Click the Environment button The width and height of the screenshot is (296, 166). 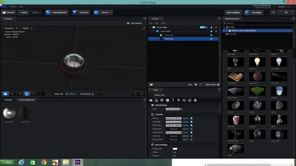(x=56, y=12)
